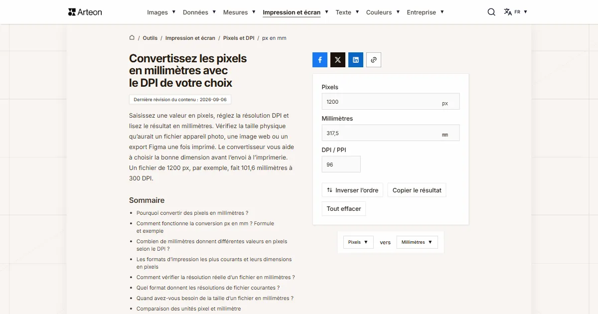Click Tout effacer button
The image size is (598, 314).
(344, 209)
